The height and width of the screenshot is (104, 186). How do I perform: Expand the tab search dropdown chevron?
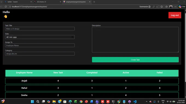(x=1, y=2)
